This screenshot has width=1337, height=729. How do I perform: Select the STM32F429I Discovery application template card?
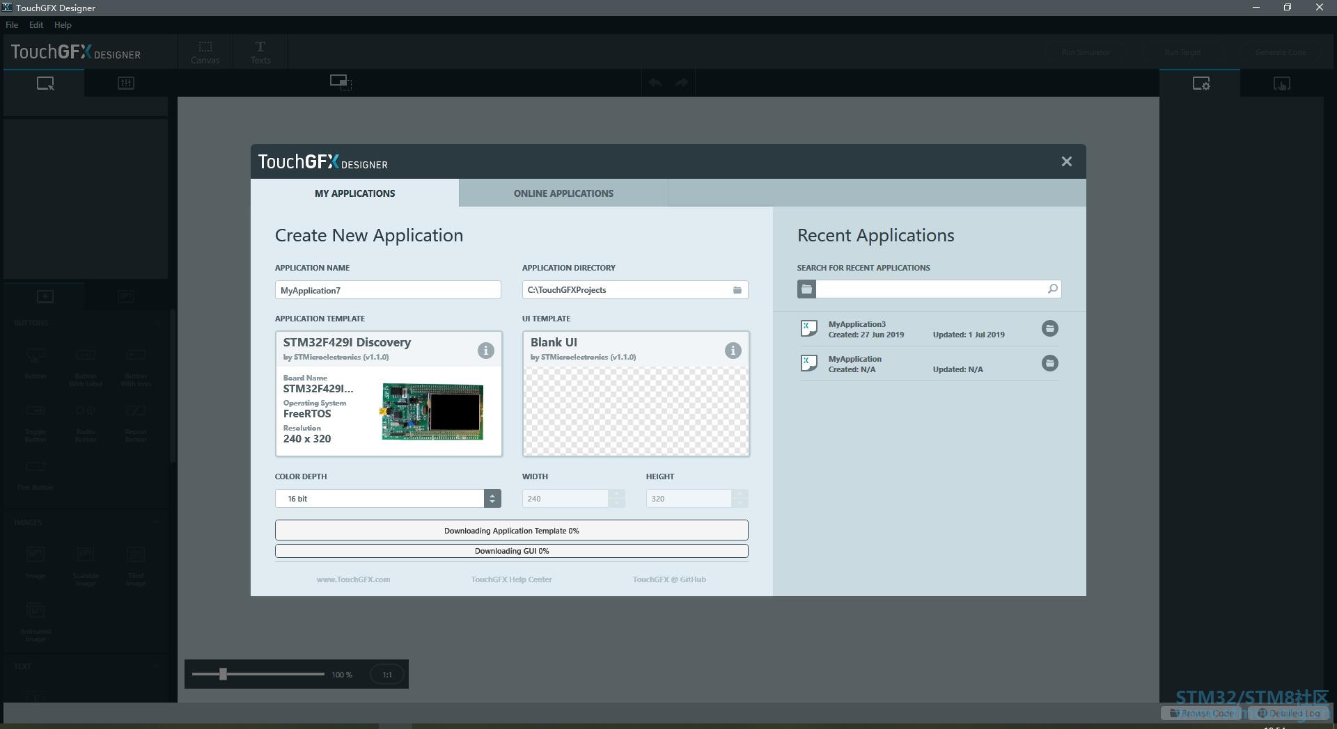(389, 394)
